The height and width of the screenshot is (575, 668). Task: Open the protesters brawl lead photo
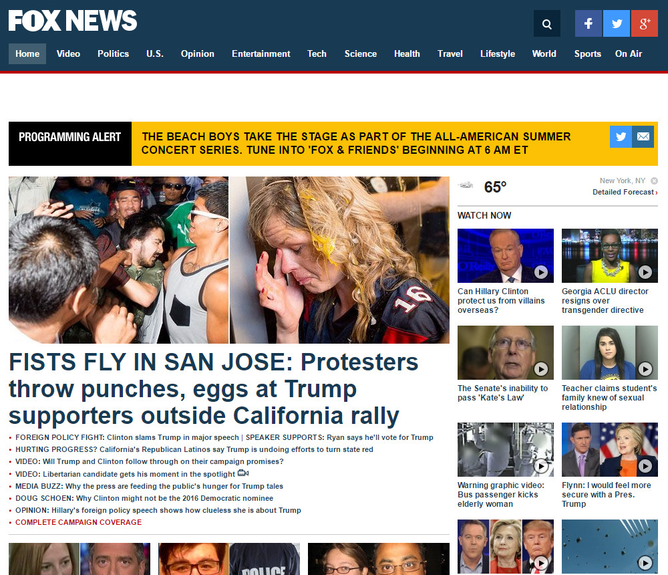coord(118,260)
